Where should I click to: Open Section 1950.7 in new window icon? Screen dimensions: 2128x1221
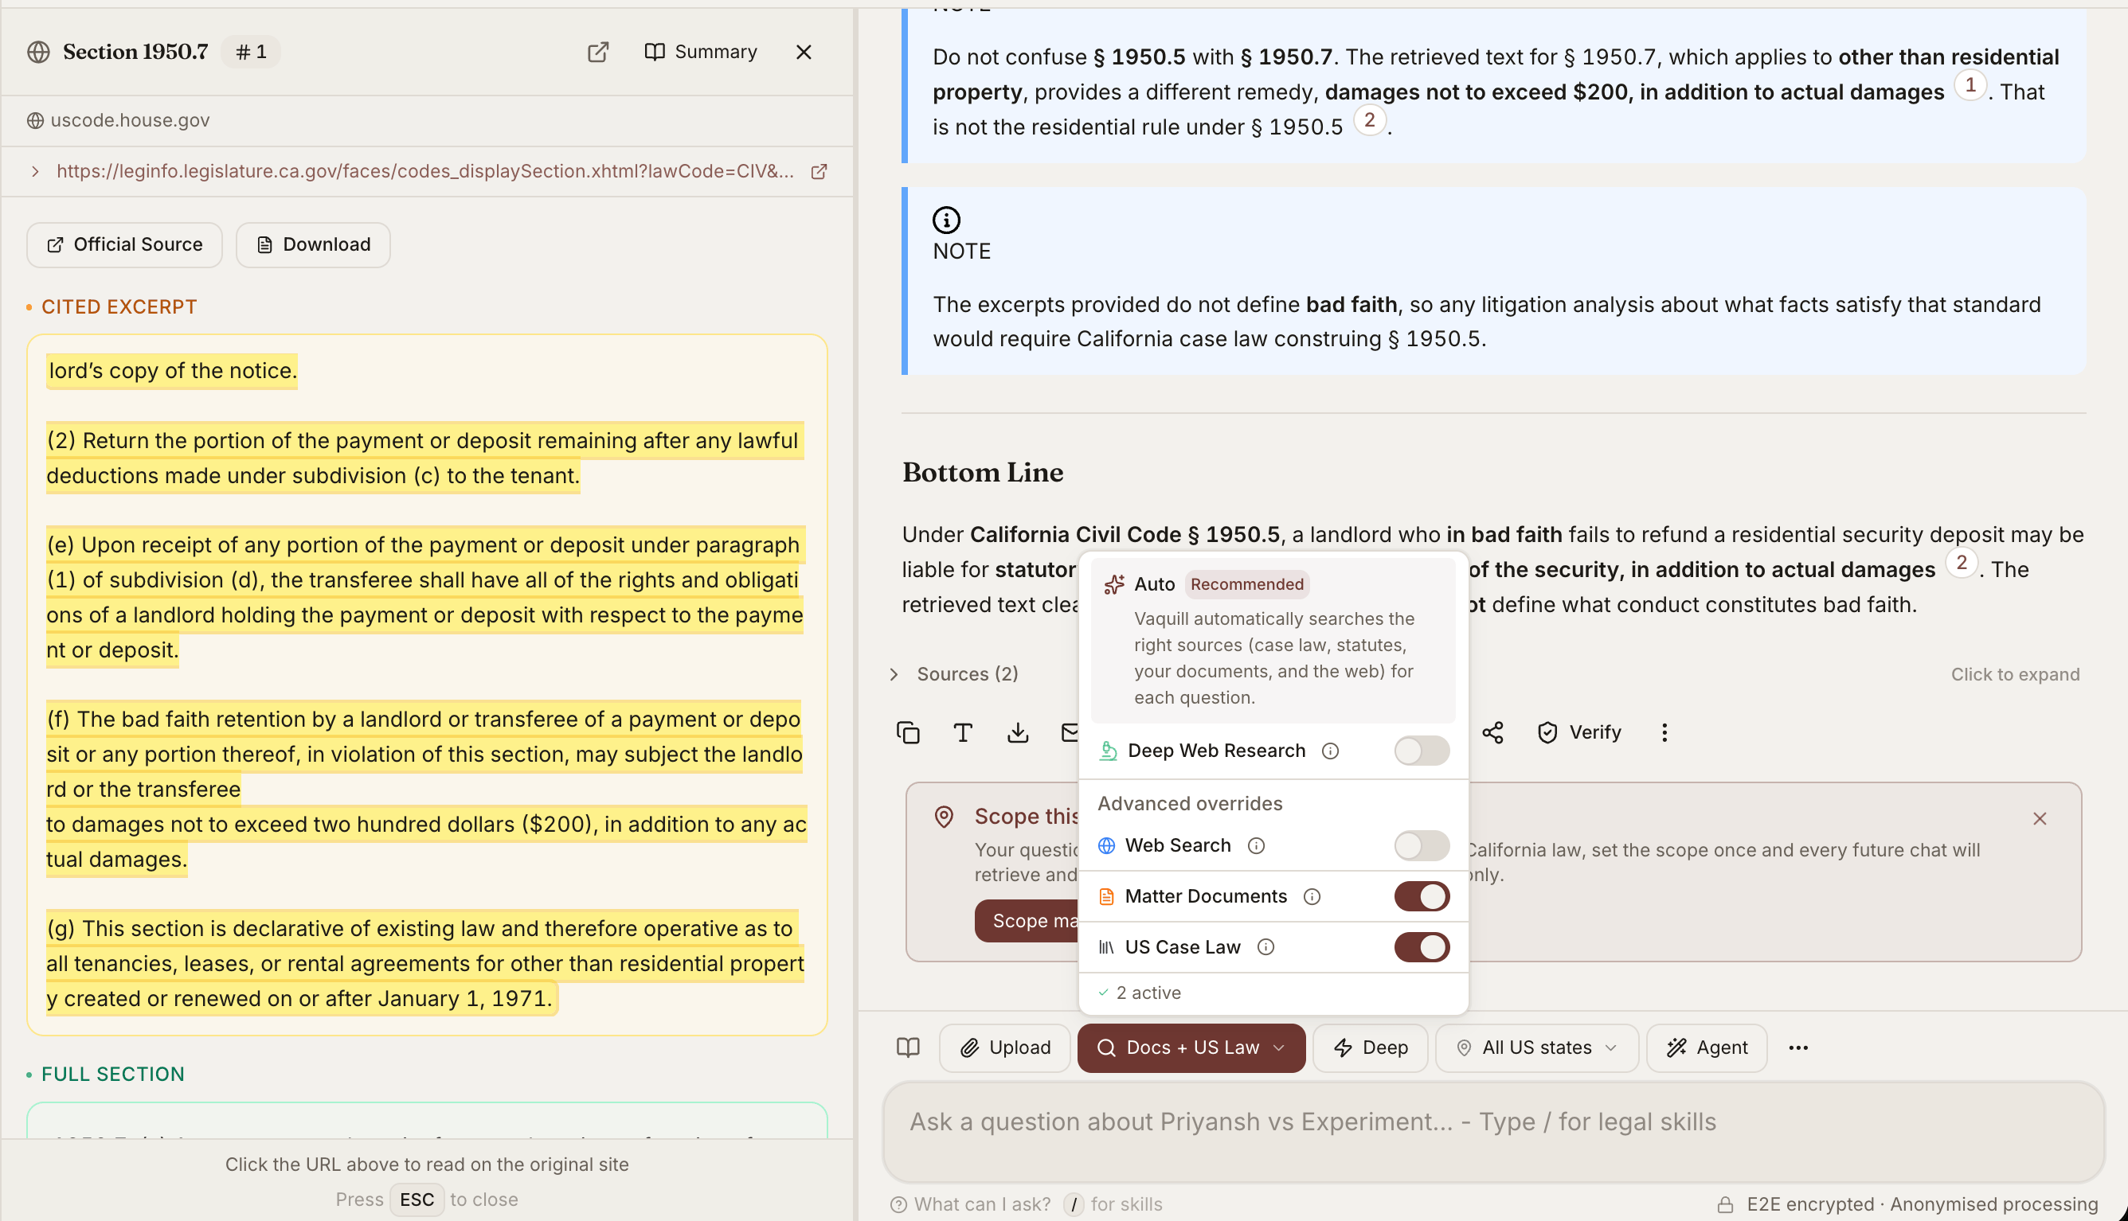[597, 52]
